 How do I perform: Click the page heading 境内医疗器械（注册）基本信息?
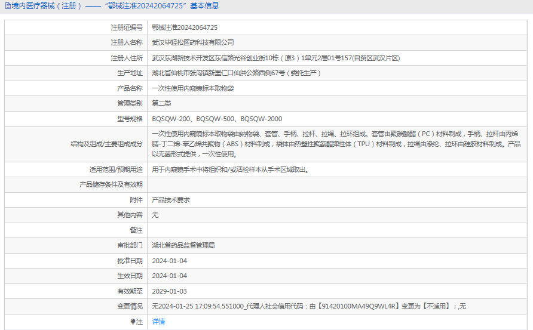click(x=115, y=6)
